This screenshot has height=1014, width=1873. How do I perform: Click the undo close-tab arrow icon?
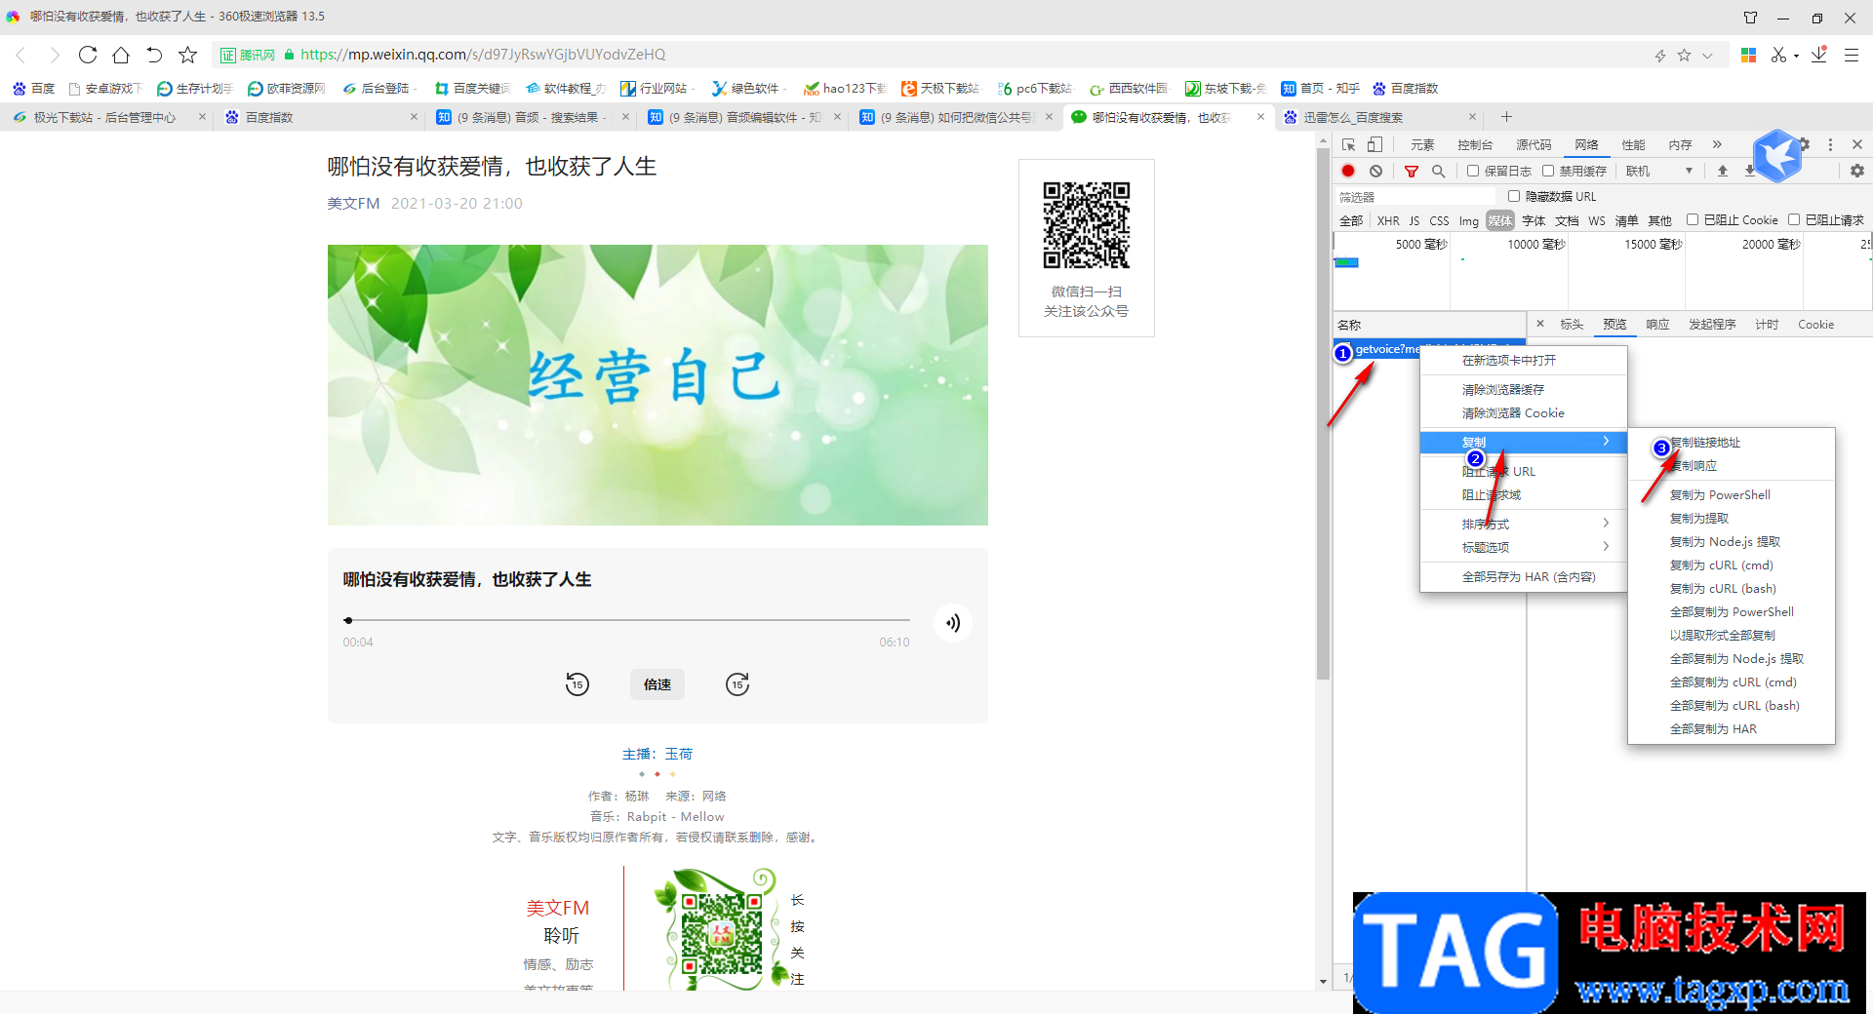154,55
